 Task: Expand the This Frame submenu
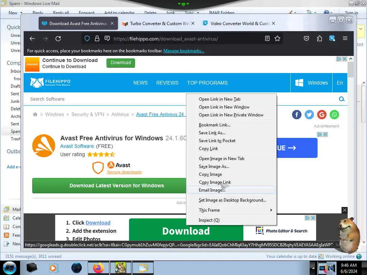231,210
